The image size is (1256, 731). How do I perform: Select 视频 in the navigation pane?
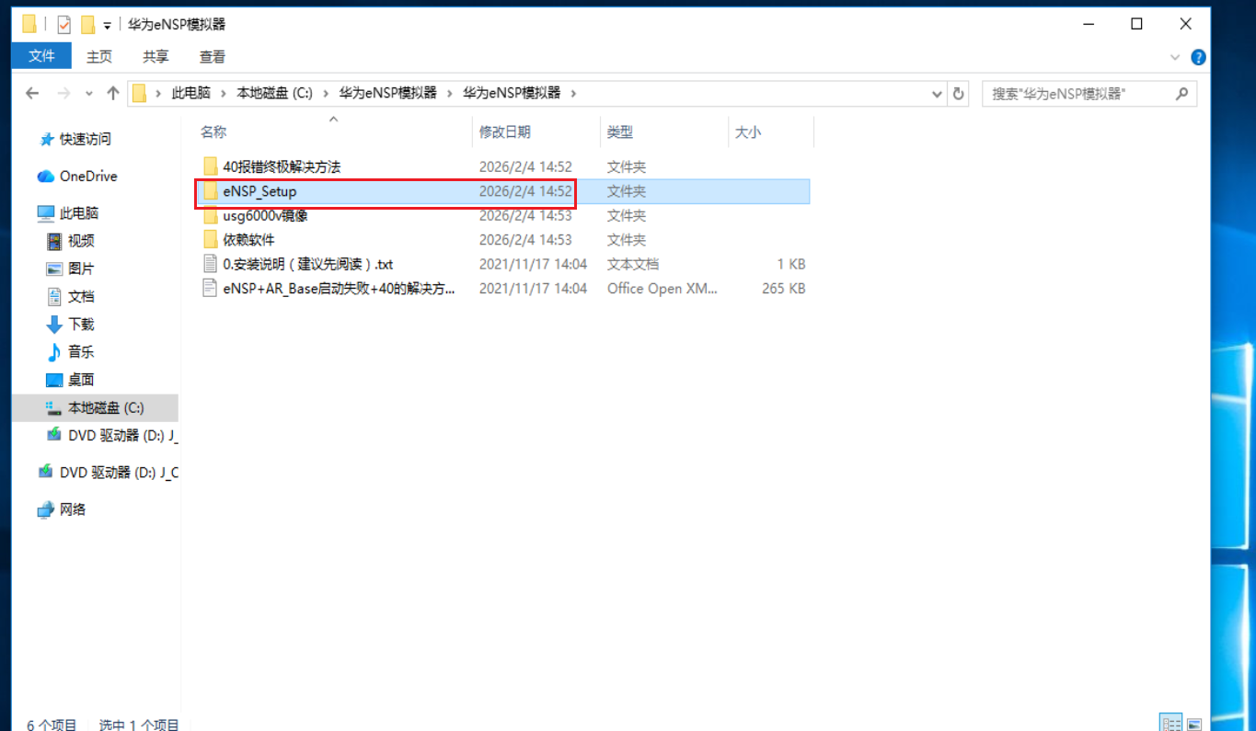tap(81, 241)
